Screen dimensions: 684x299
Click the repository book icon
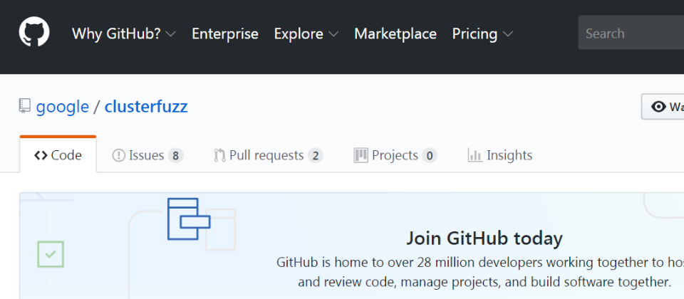(25, 106)
